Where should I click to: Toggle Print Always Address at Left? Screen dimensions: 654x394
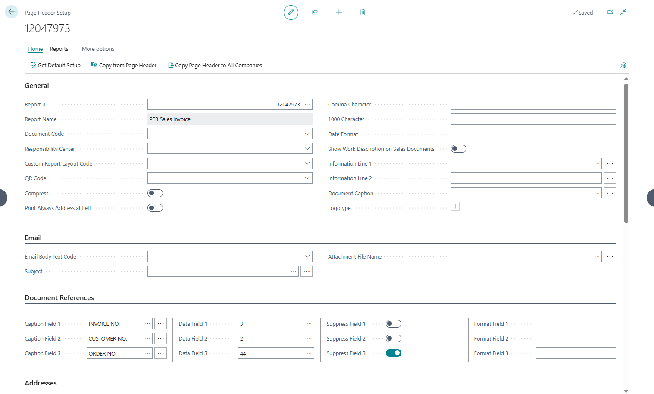tap(155, 208)
